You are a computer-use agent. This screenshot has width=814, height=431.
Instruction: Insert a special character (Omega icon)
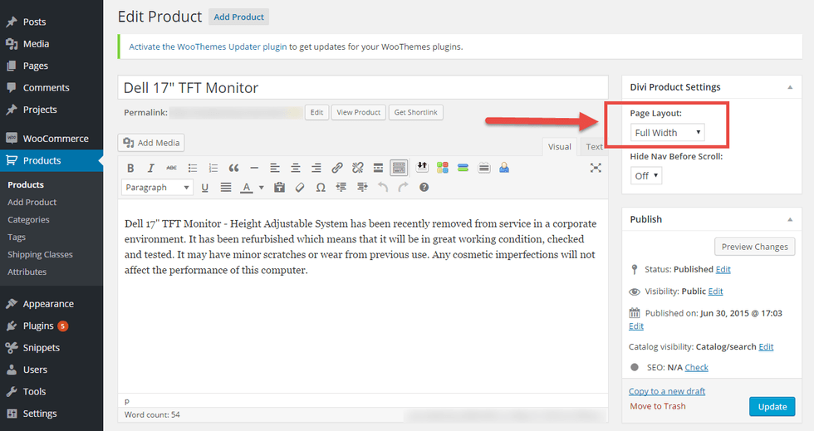coord(321,188)
